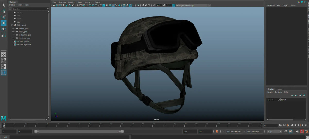Screen dimensions: 309x139
Task: Enable wireframe display cube icon
Action: [x=101, y=5]
